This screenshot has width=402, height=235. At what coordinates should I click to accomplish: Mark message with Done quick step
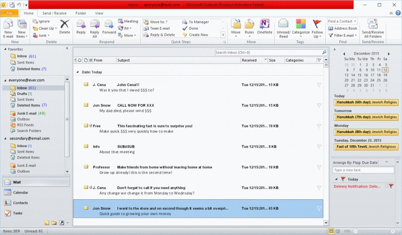click(x=190, y=28)
